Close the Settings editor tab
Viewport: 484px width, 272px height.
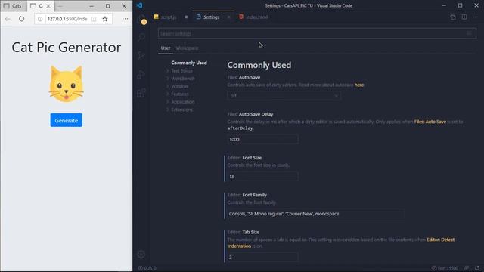[228, 17]
